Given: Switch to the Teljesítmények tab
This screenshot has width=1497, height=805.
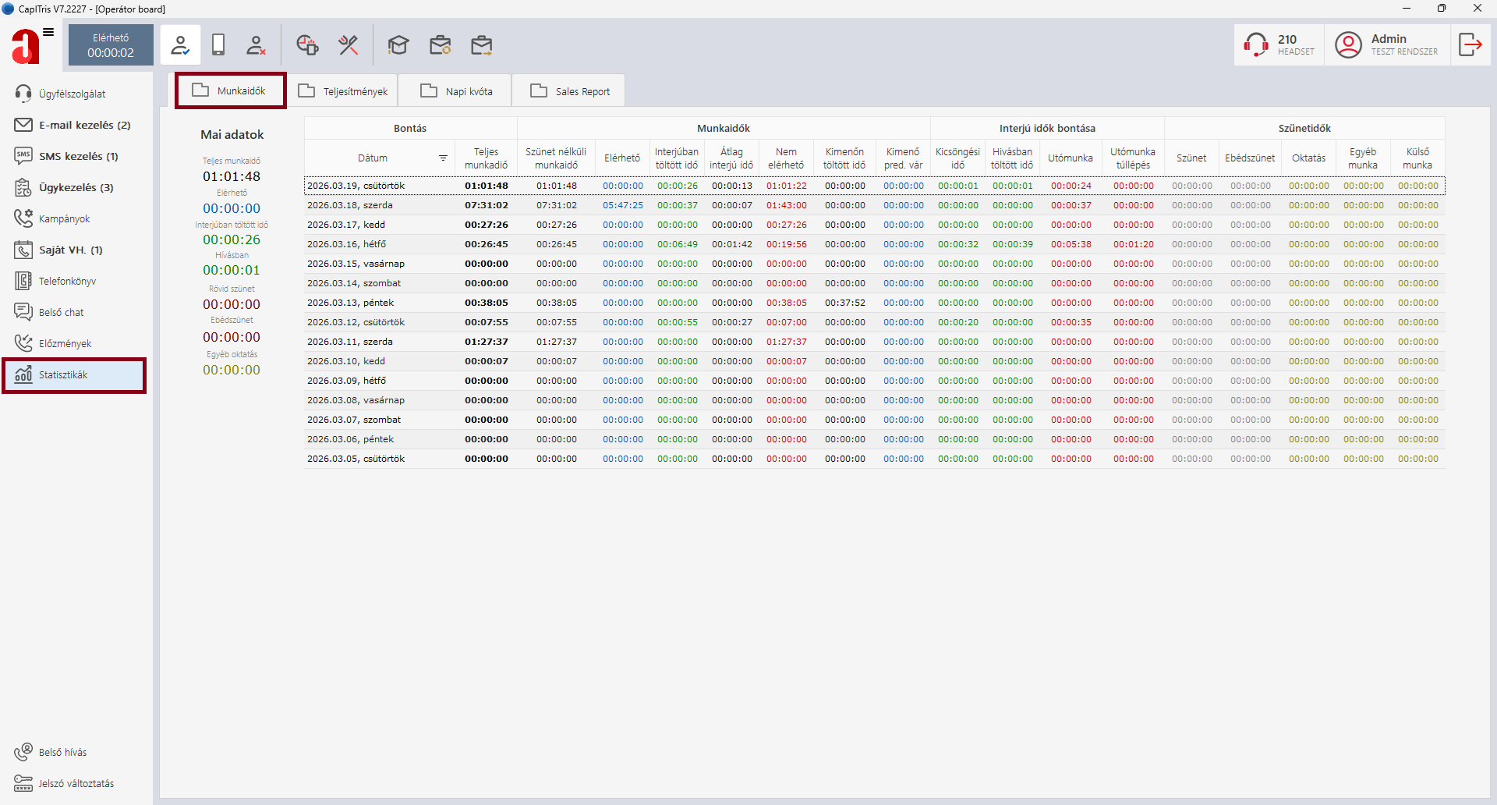Looking at the screenshot, I should pyautogui.click(x=343, y=91).
